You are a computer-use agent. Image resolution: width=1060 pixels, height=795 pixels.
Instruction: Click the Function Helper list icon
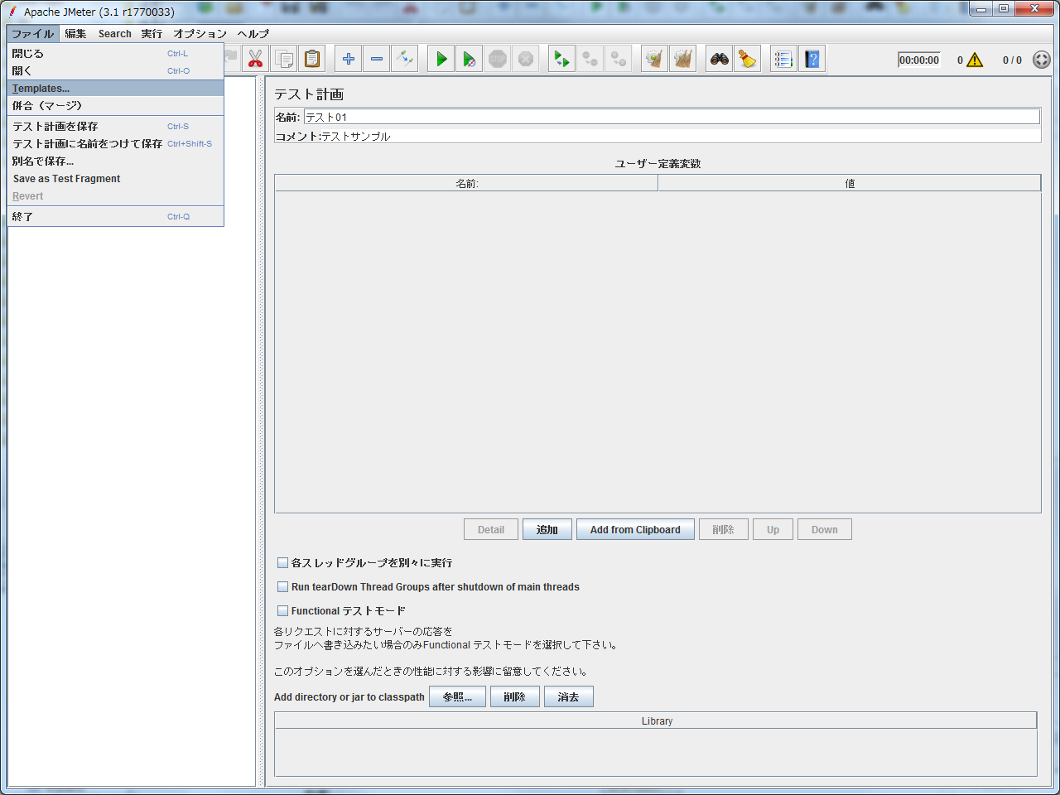(x=784, y=59)
